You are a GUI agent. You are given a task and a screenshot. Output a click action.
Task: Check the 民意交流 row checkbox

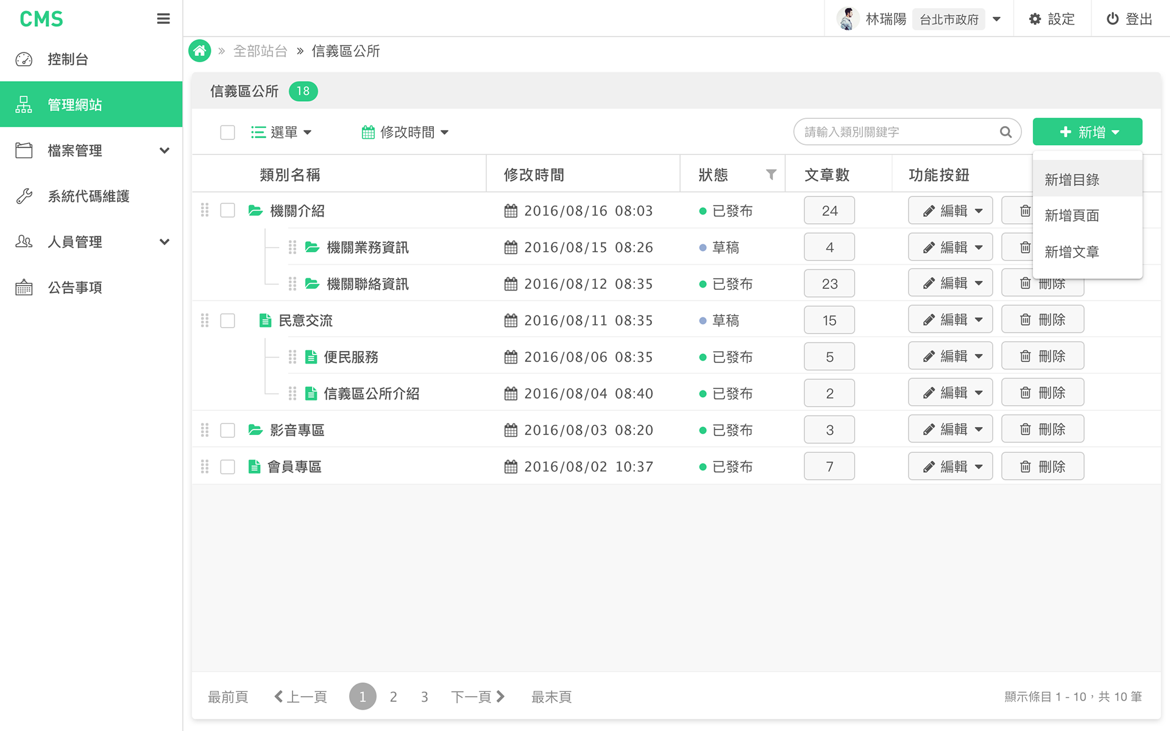[x=227, y=320]
